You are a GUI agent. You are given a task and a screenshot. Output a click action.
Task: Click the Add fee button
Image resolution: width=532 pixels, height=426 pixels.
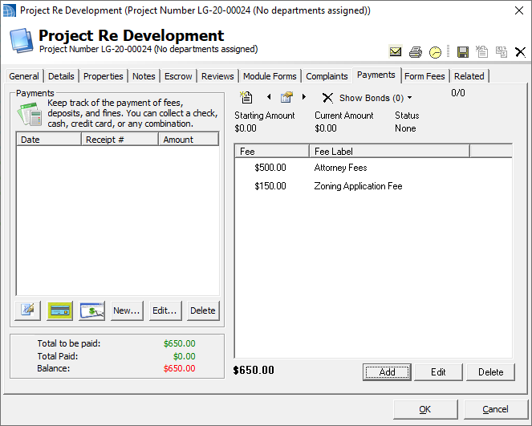click(x=387, y=372)
